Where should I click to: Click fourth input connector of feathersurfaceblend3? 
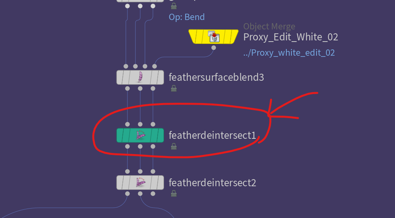click(155, 66)
